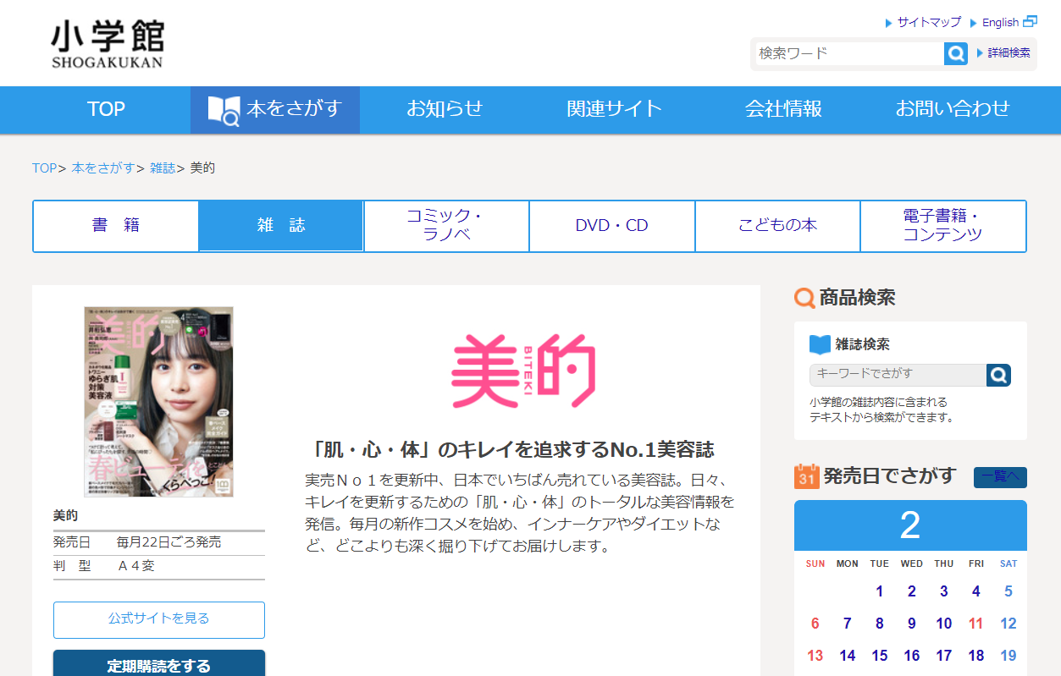Image resolution: width=1061 pixels, height=676 pixels.
Task: Select day 17 in the calendar
Action: pos(944,656)
